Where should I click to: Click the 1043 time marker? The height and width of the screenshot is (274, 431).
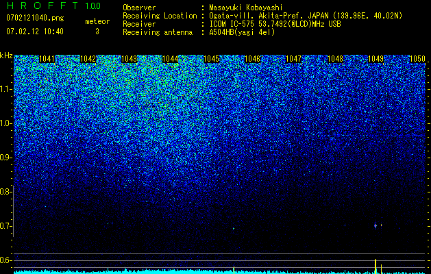pos(130,59)
